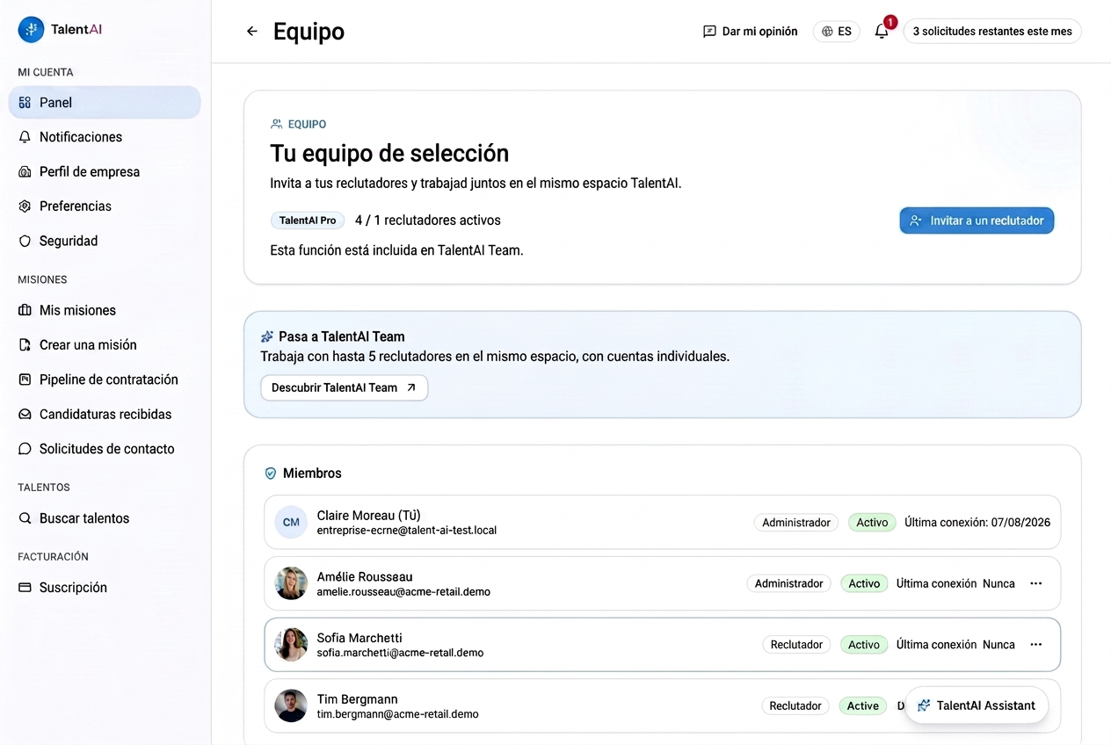
Task: Go to Preferencias in the sidebar
Action: 105,206
